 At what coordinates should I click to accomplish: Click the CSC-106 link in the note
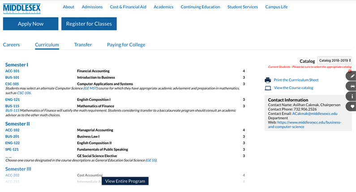(24, 93)
